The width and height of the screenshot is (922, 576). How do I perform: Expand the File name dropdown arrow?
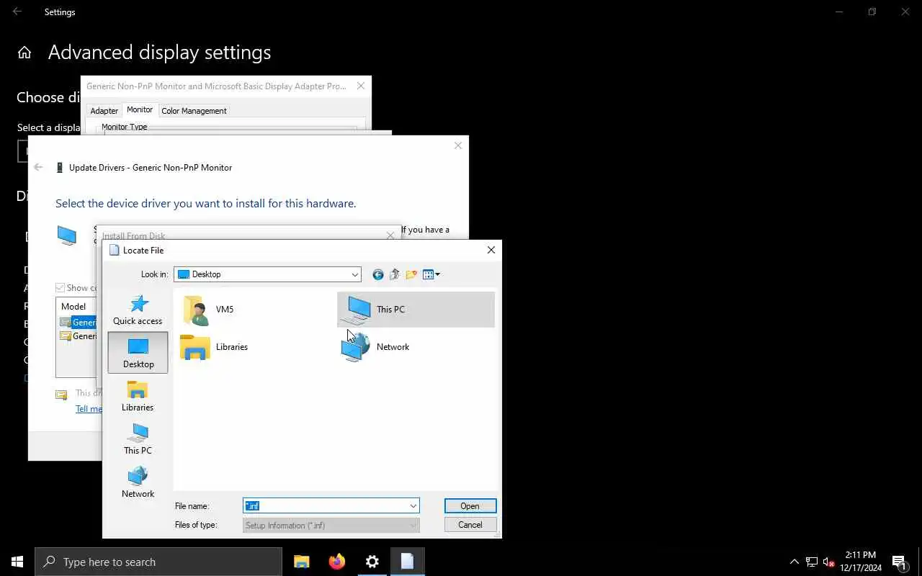pyautogui.click(x=413, y=506)
